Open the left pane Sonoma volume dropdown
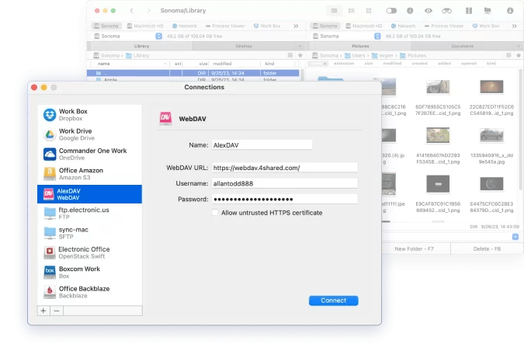Viewport: 524px width, 351px height. click(158, 36)
